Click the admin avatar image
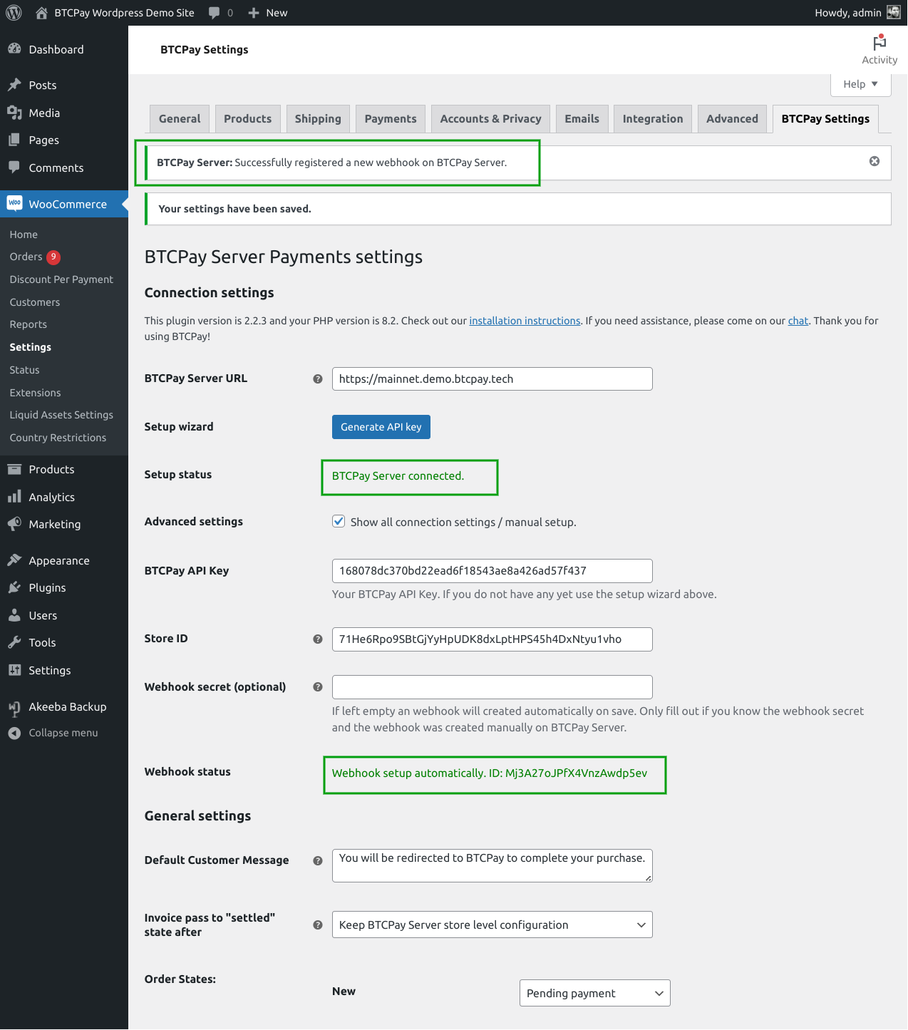The image size is (908, 1030). point(893,12)
